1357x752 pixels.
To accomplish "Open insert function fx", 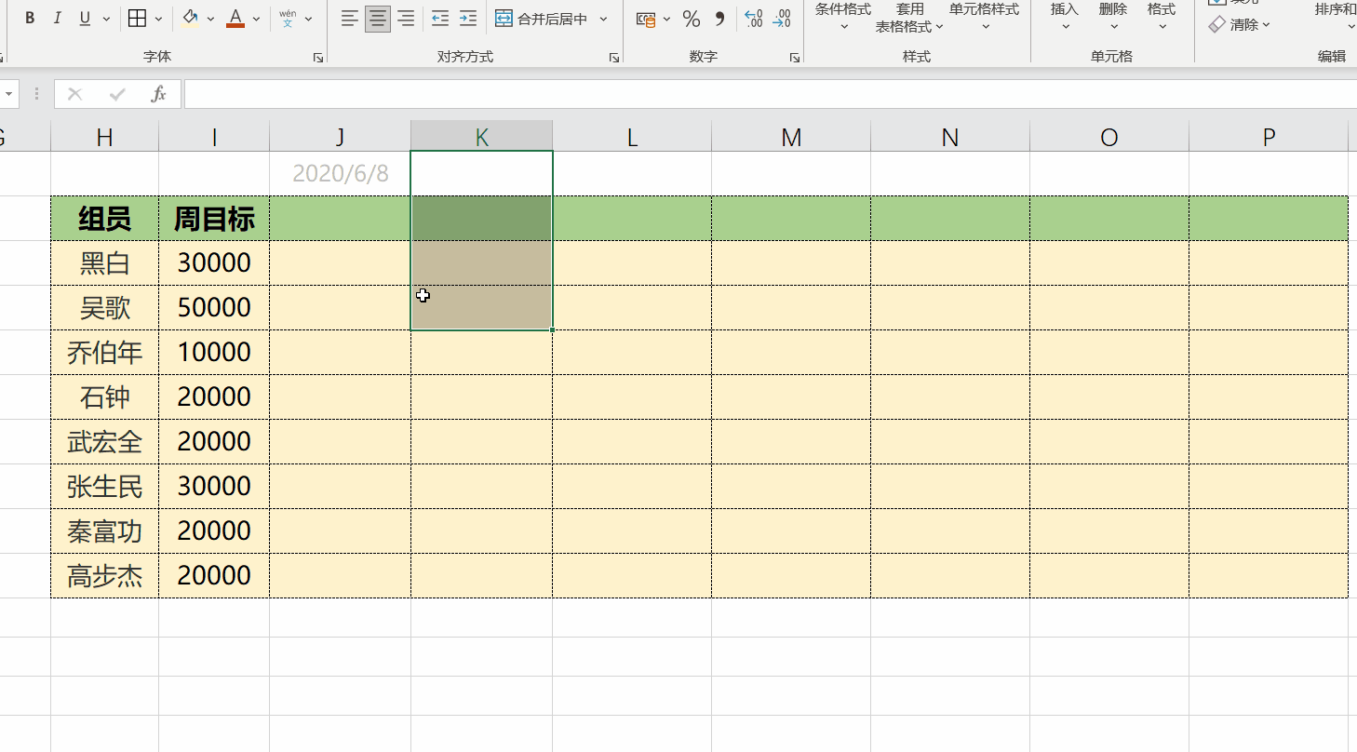I will tap(159, 94).
